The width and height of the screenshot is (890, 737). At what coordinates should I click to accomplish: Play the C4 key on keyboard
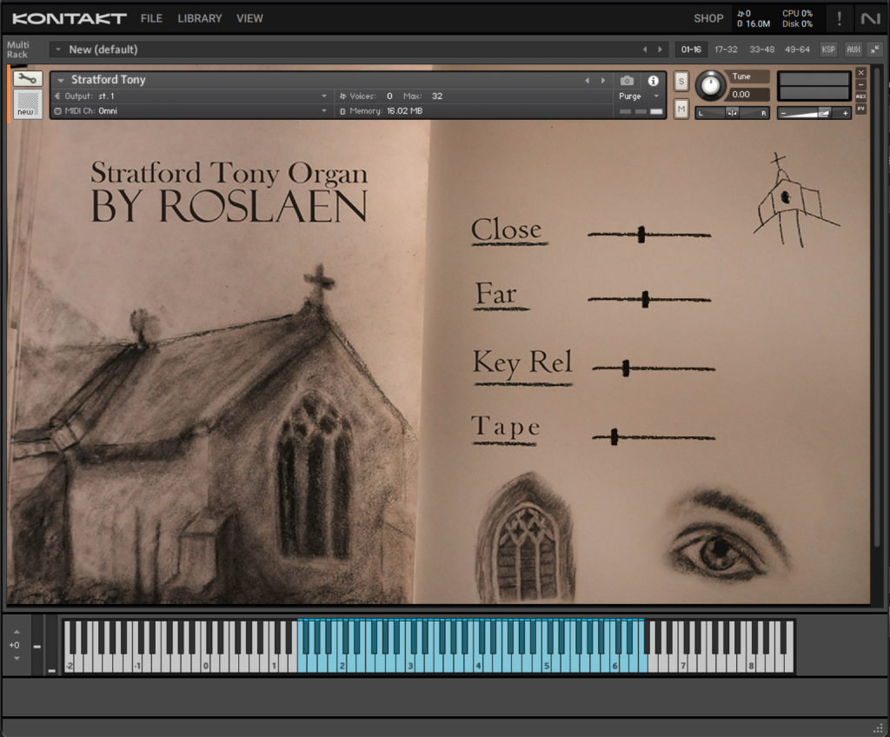479,659
